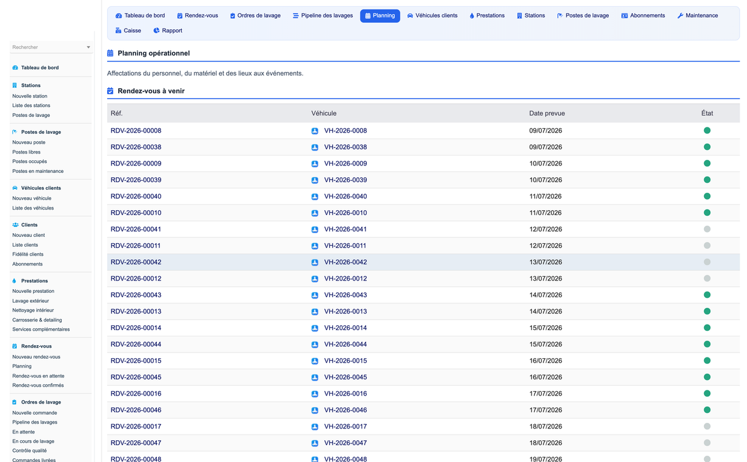Click grey status dot for RDV-2026-00017
747x462 pixels.
point(707,427)
